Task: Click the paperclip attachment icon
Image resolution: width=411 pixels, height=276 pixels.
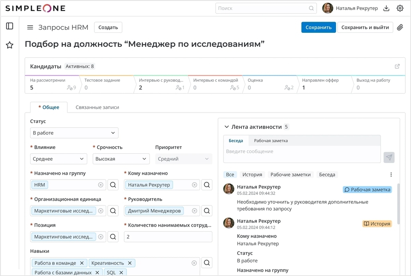Action: click(400, 27)
